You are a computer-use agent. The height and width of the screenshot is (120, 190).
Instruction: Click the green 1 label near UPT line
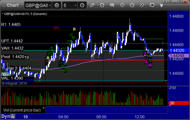tap(163, 43)
